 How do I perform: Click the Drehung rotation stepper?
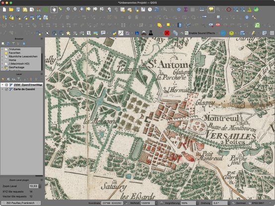(229, 203)
